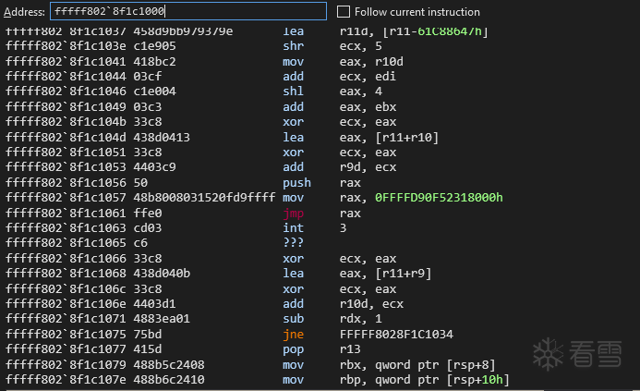Select the add r10d, ecx instruction row

click(292, 303)
